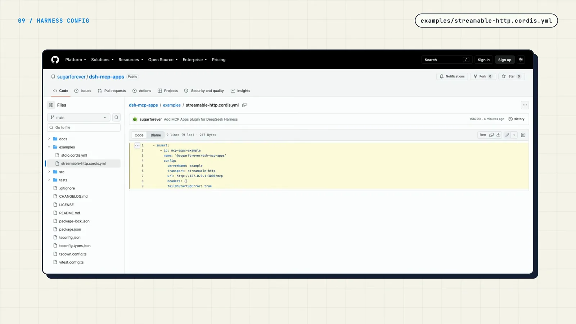
Task: Click examples in the breadcrumb
Action: (172, 105)
